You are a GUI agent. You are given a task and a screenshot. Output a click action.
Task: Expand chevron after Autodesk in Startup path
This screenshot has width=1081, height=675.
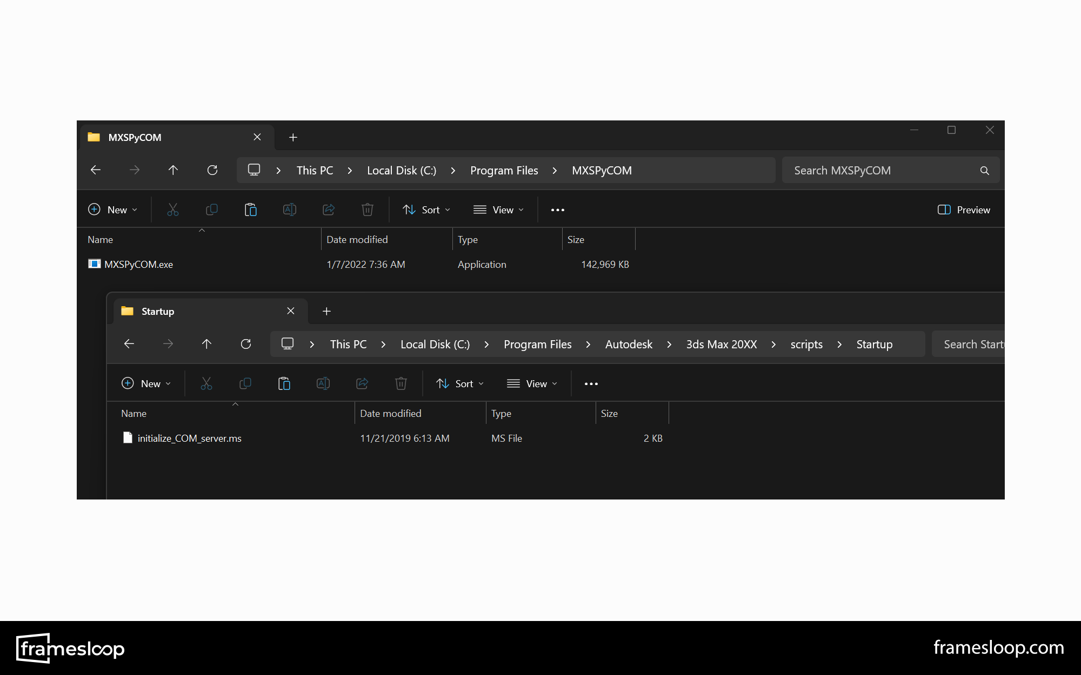pyautogui.click(x=670, y=345)
